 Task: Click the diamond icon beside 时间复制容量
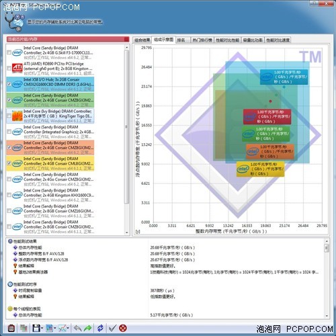[15, 290]
